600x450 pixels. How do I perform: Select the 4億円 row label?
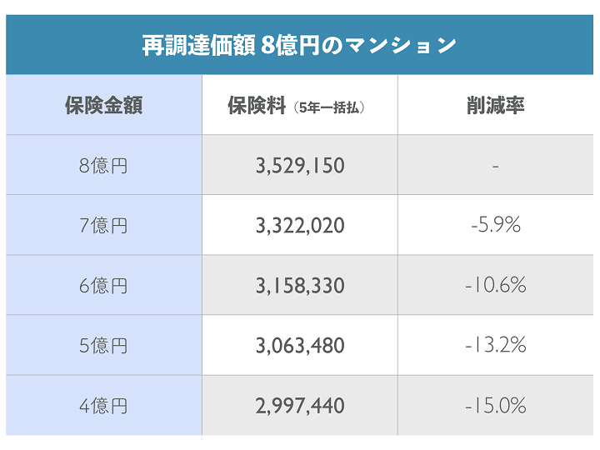coord(103,406)
